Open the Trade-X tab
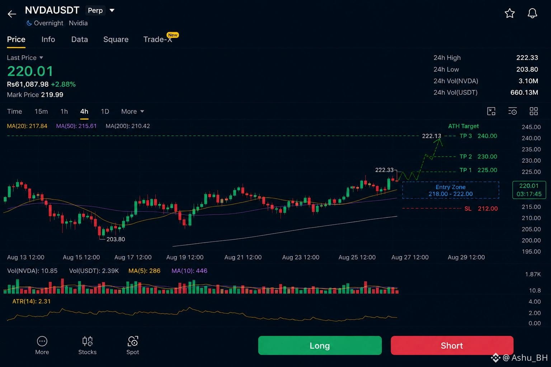This screenshot has height=367, width=551. coord(158,39)
